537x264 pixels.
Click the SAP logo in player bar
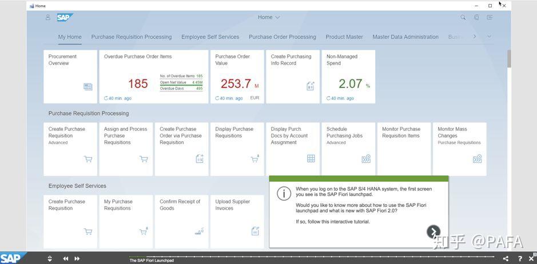coord(13,258)
